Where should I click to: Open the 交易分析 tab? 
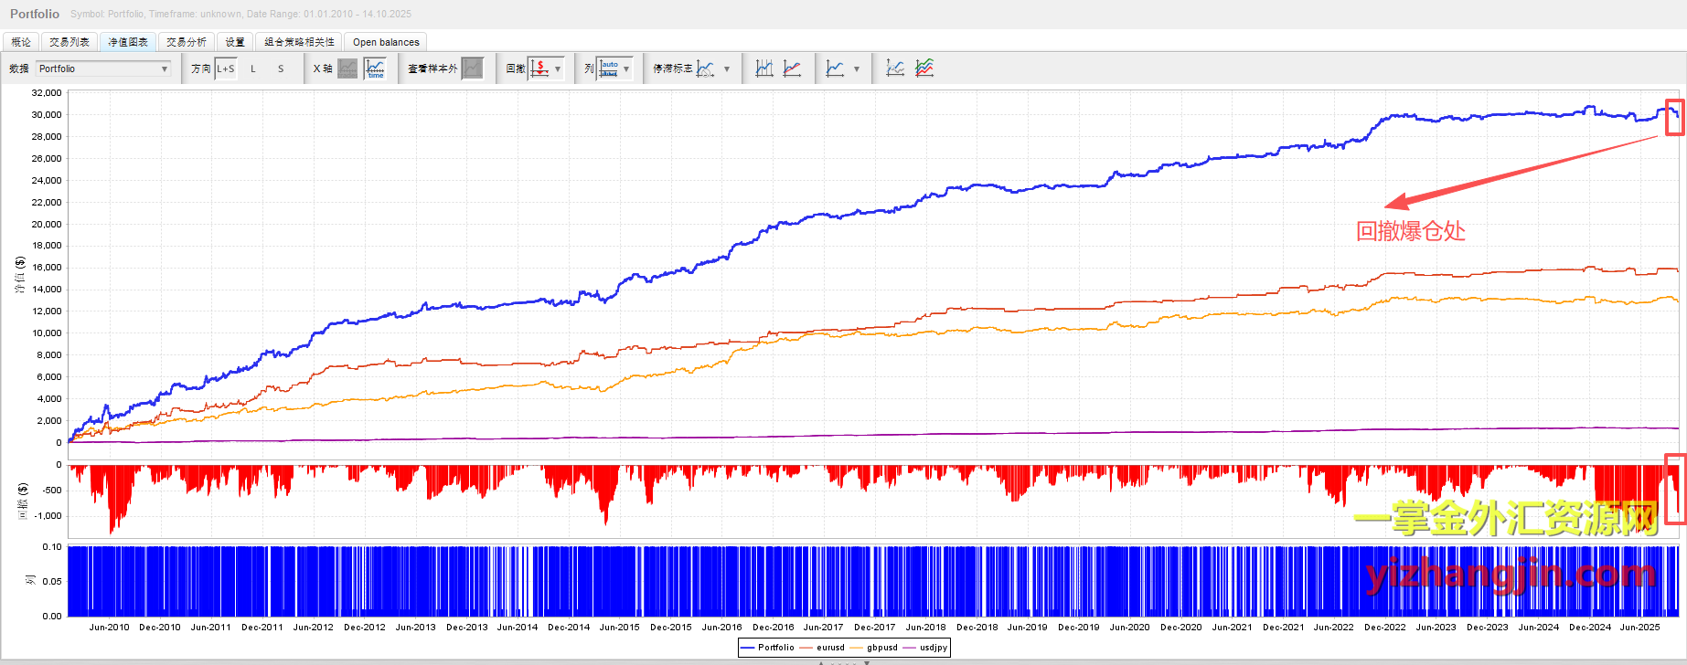[187, 42]
